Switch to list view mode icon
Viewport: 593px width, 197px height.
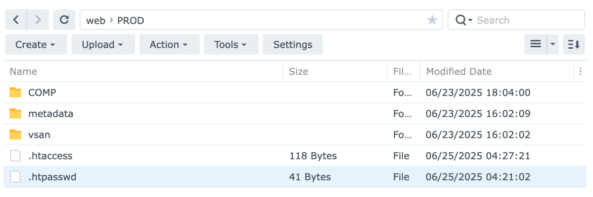(535, 44)
